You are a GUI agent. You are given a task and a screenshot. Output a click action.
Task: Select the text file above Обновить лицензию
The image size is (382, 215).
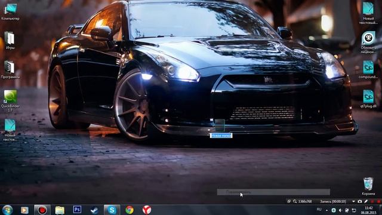click(368, 13)
